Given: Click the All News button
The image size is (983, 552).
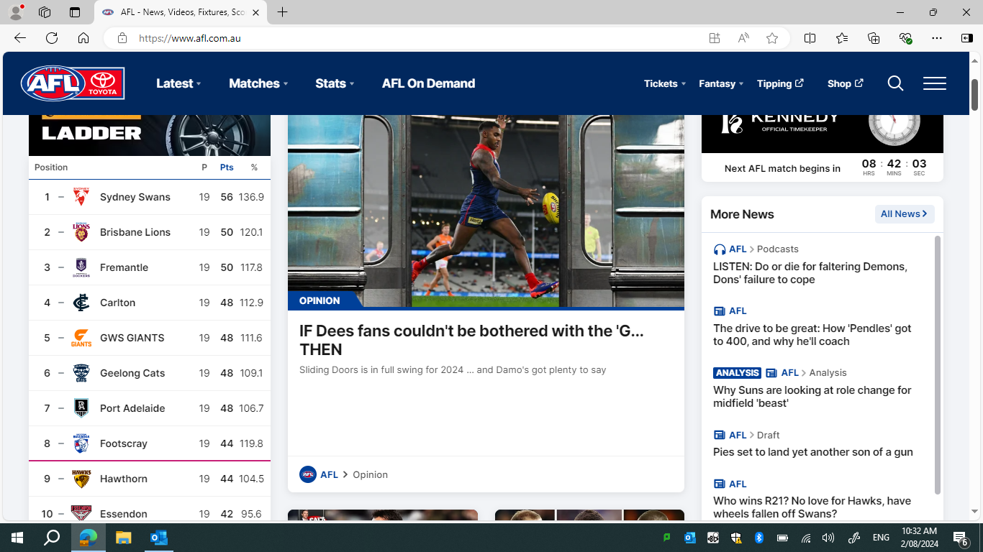Looking at the screenshot, I should [x=905, y=213].
